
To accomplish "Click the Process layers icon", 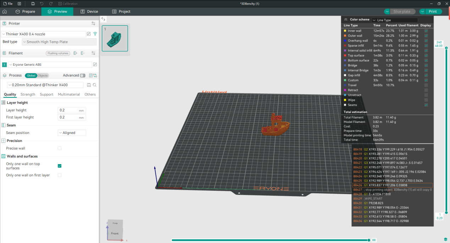I will click(5, 75).
